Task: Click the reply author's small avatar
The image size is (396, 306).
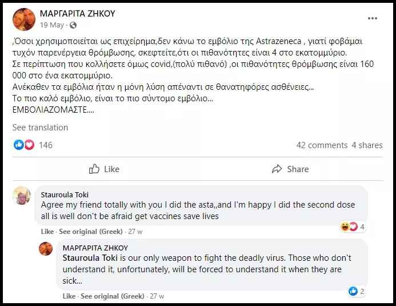Action: 46,249
